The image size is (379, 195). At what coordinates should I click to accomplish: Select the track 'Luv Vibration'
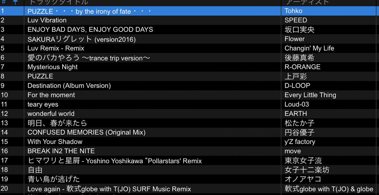coord(47,20)
